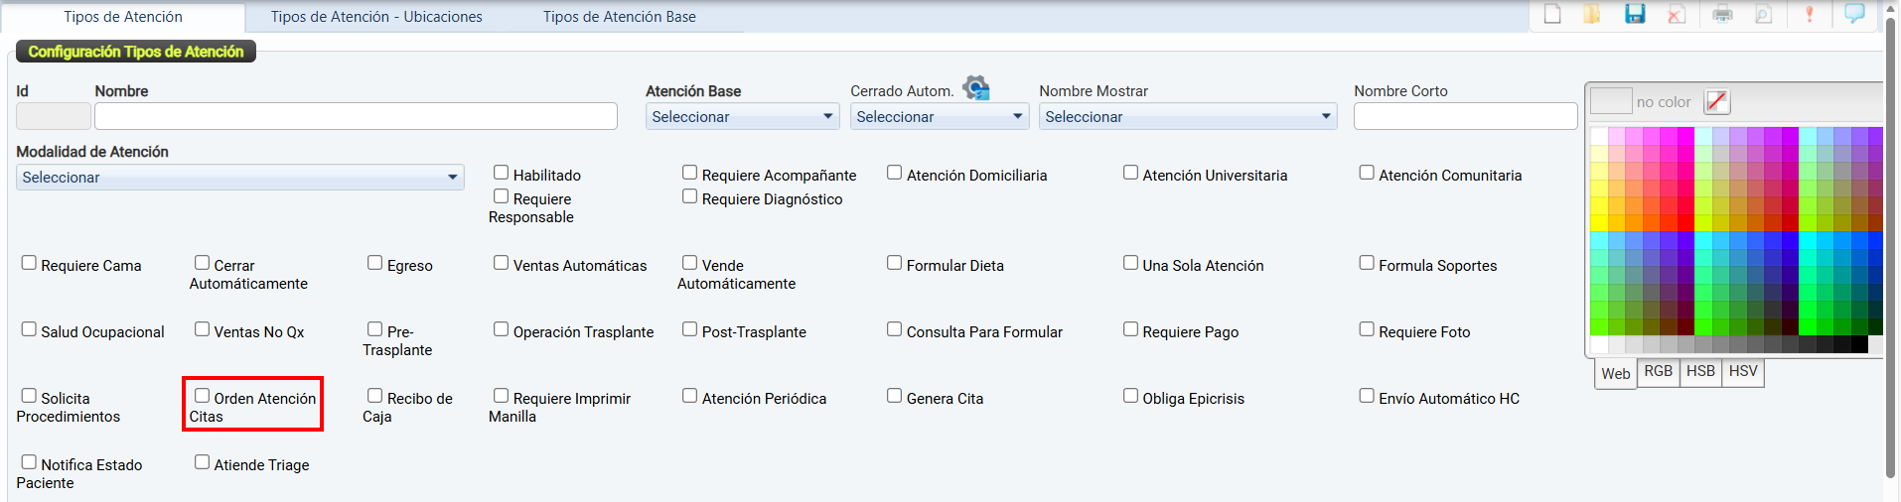Check the Orden Atención Citas option

pos(203,396)
